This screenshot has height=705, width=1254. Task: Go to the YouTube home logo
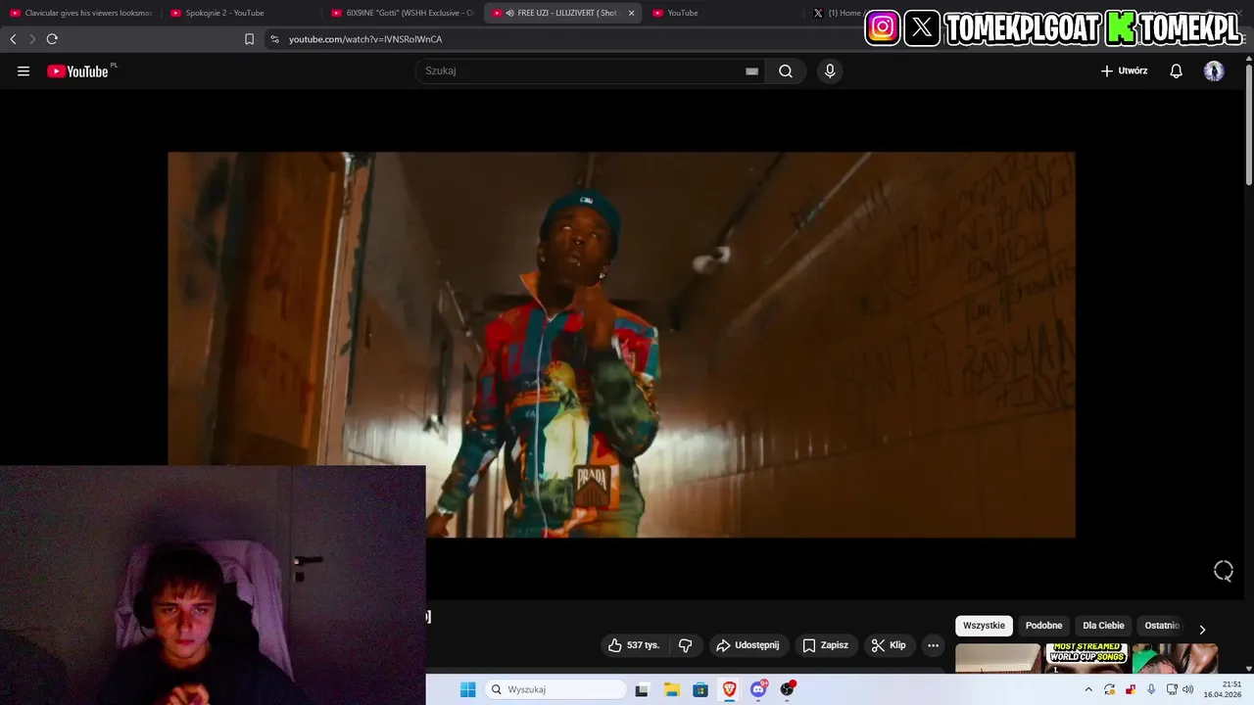[x=77, y=70]
